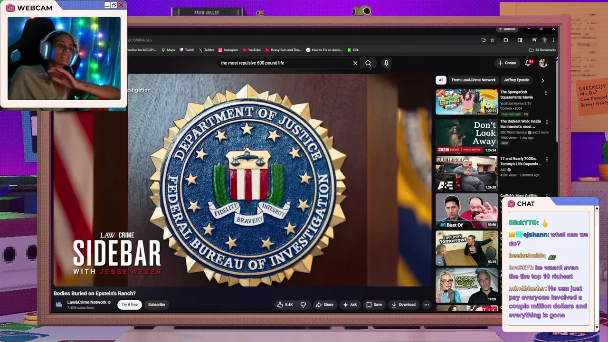Click the up arrow of chat scrollbar
This screenshot has height=342, width=608.
[597, 209]
